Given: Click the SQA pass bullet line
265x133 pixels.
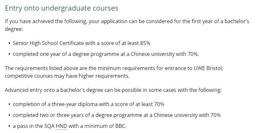Looking at the screenshot, I should [70, 126].
